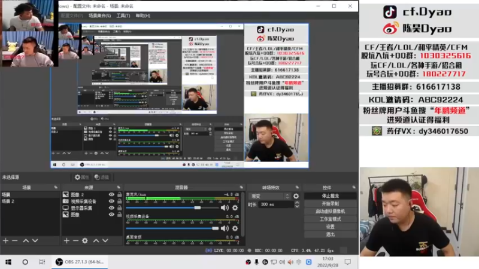Image resolution: width=479 pixels, height=269 pixels.
Task: Click 停止推流 button
Action: [331, 196]
